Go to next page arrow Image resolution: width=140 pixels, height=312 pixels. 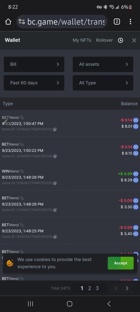click(127, 288)
